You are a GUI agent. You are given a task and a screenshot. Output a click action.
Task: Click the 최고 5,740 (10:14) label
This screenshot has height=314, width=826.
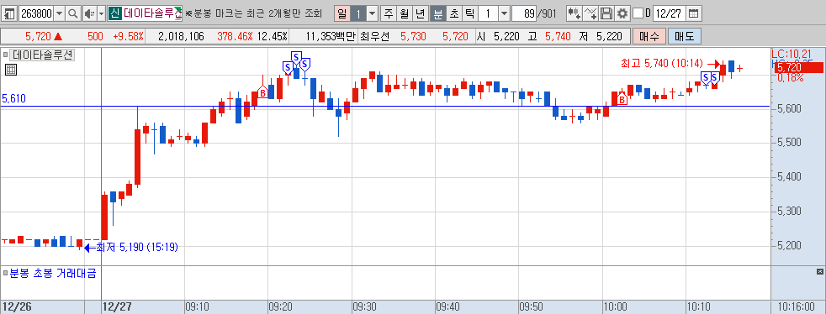(662, 64)
